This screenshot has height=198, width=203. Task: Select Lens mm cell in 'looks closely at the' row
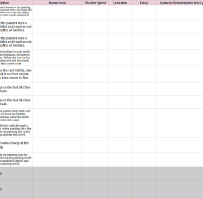tap(120, 145)
